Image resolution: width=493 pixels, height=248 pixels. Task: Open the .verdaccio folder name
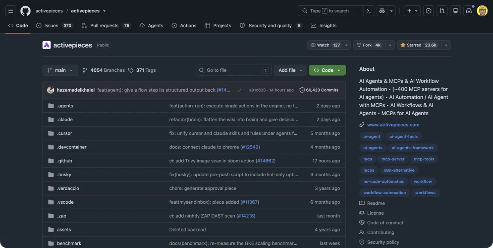(68, 188)
